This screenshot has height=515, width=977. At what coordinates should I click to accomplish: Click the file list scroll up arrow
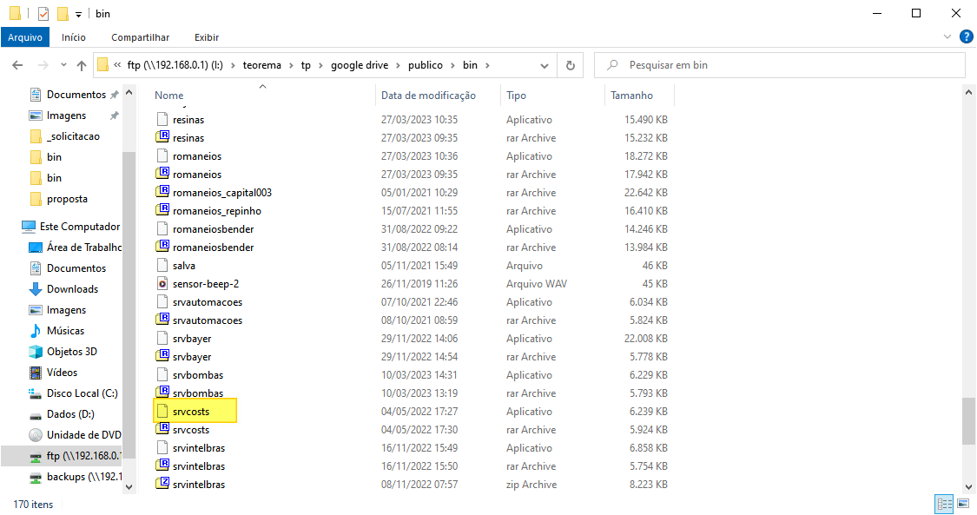(968, 93)
